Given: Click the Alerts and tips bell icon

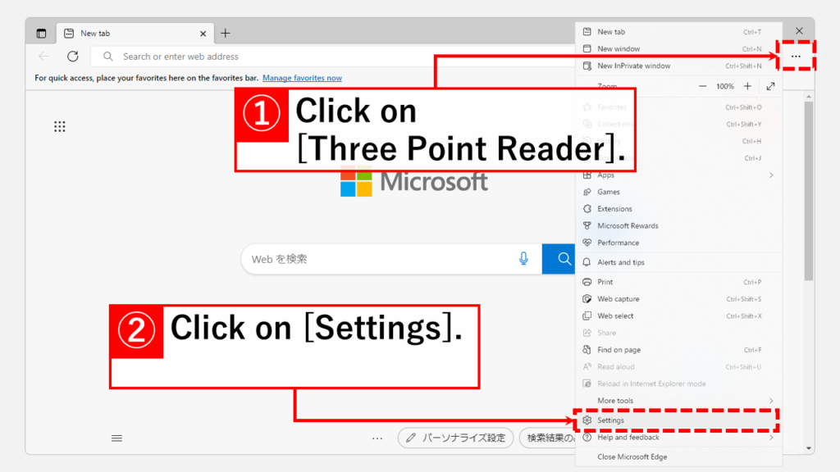Looking at the screenshot, I should (587, 262).
